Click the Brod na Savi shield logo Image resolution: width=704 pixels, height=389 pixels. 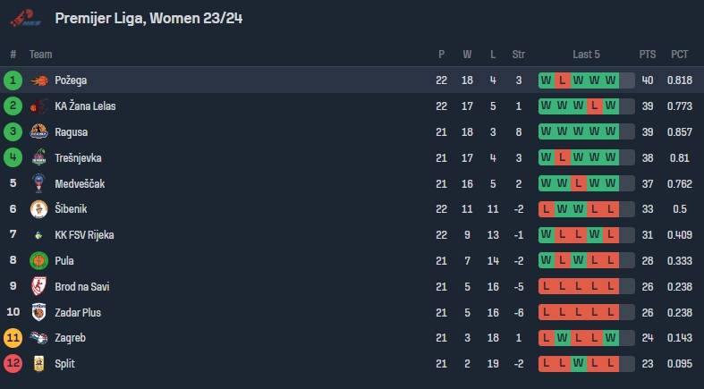[39, 286]
